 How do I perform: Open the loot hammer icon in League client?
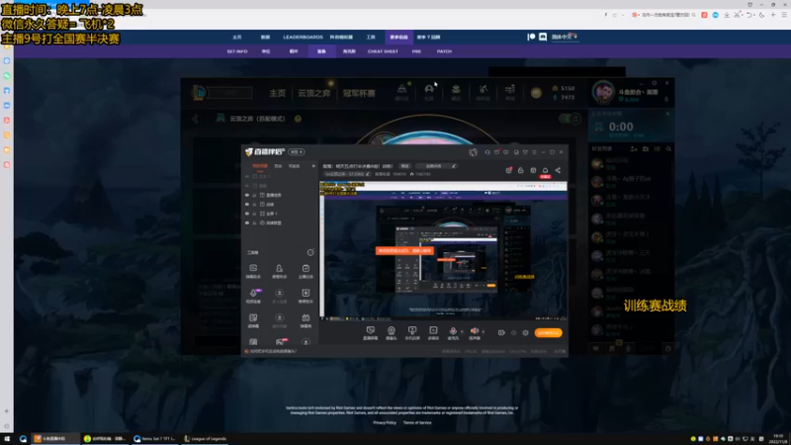[x=483, y=91]
